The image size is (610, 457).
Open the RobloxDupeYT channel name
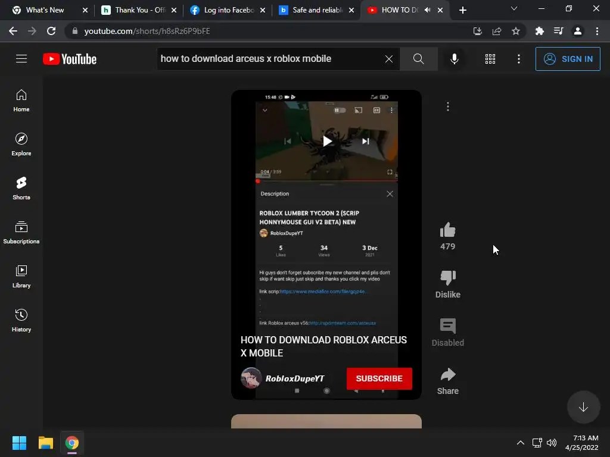(294, 378)
